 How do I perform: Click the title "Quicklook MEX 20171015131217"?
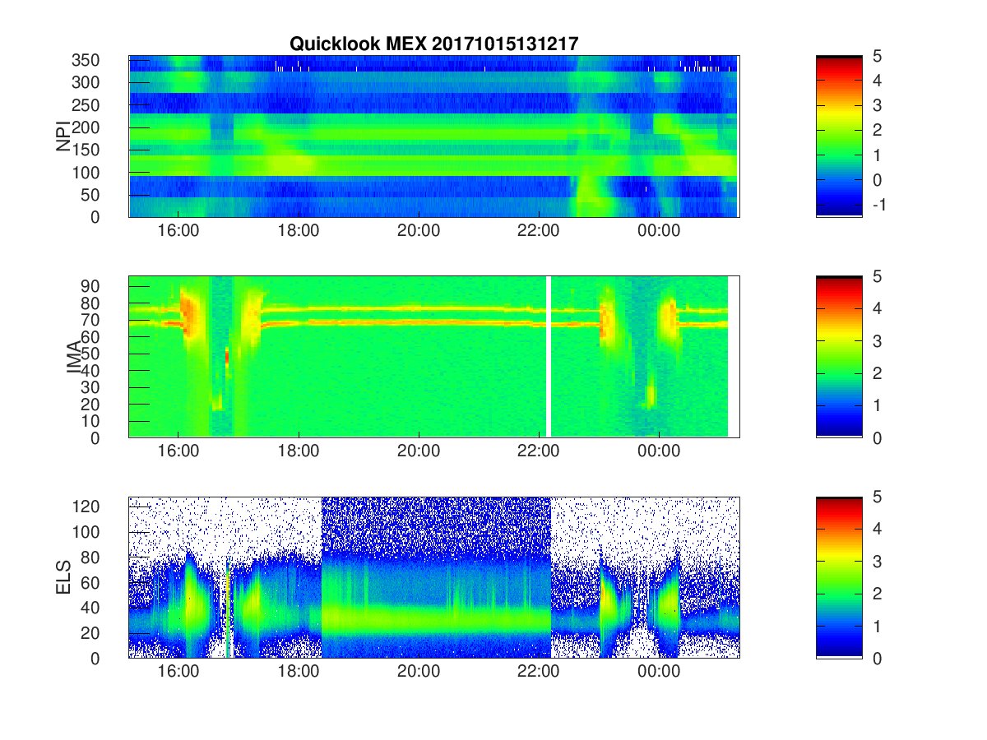pos(433,44)
